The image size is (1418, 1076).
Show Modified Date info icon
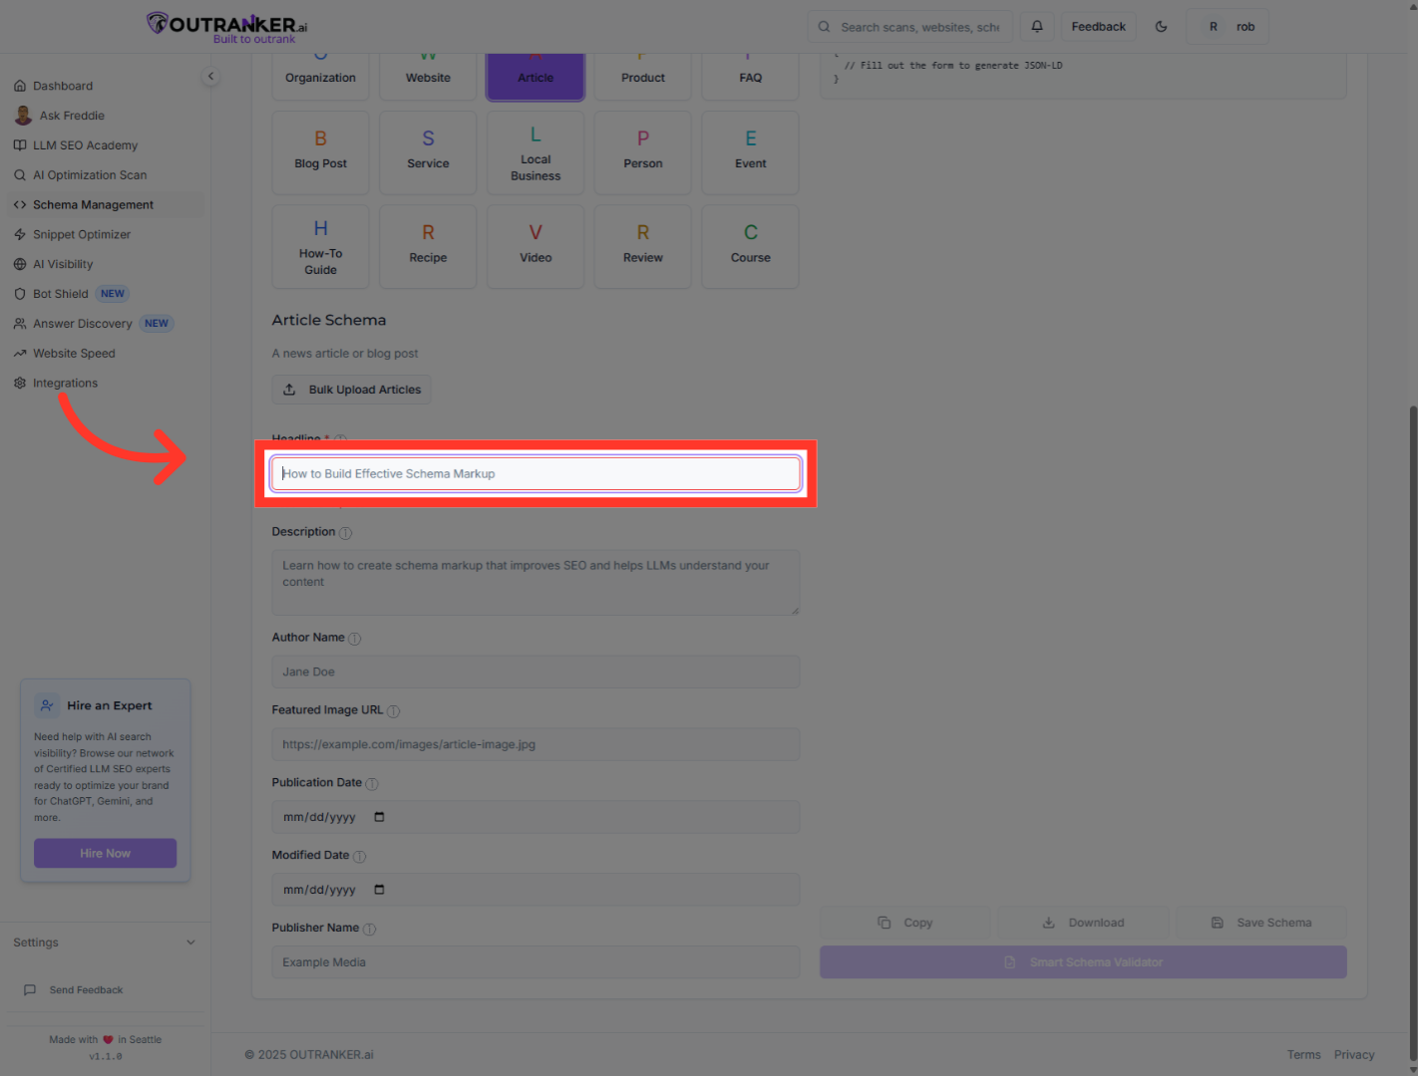(360, 857)
